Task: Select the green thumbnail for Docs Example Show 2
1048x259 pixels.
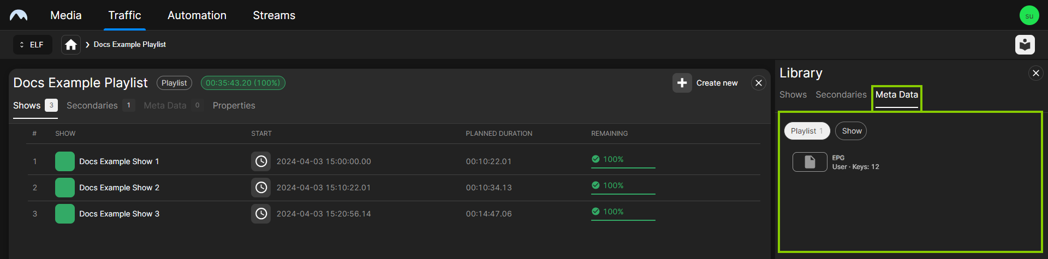Action: point(65,188)
